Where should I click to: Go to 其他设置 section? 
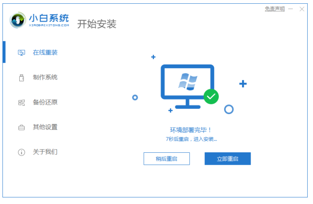[x=45, y=127]
